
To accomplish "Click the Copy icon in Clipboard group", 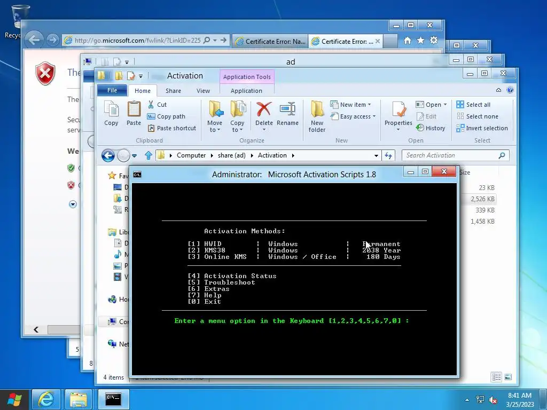I will [x=111, y=113].
